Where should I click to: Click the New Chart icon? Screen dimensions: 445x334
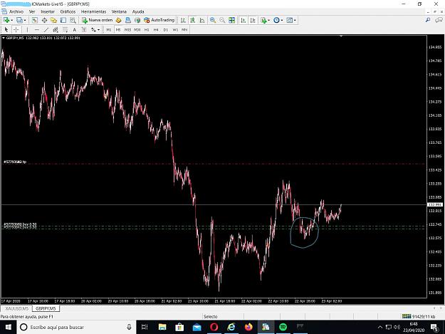(6, 20)
